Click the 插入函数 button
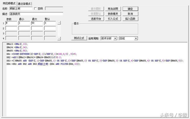Viewport: 190px width, 119px height. (x=130, y=19)
